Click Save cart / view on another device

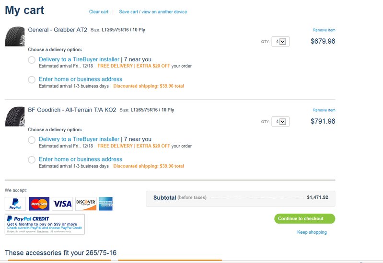[153, 11]
